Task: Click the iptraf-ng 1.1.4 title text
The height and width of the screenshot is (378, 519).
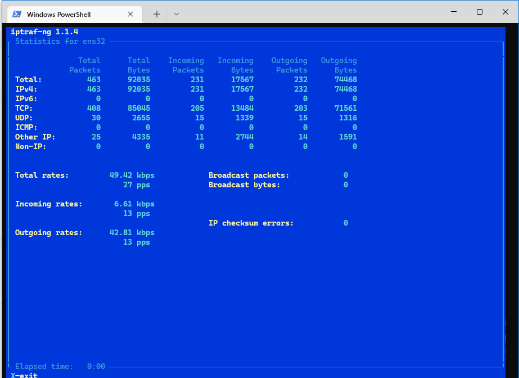Action: 44,31
